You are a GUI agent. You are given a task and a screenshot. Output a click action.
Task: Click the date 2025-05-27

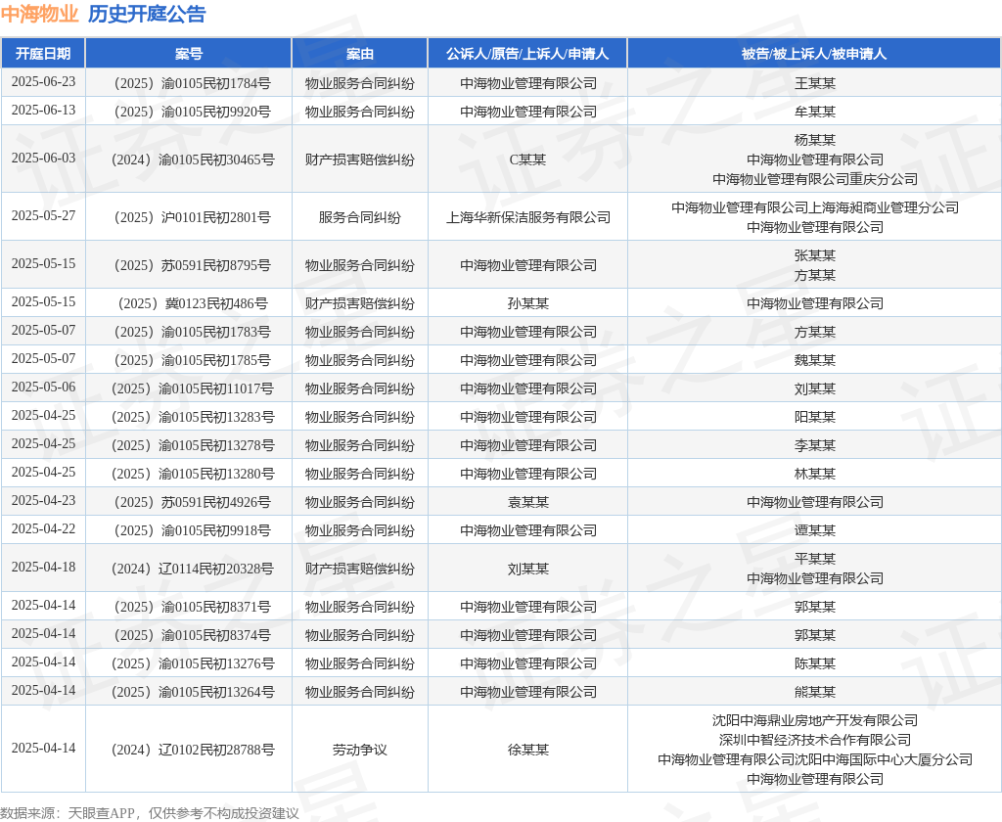point(43,215)
